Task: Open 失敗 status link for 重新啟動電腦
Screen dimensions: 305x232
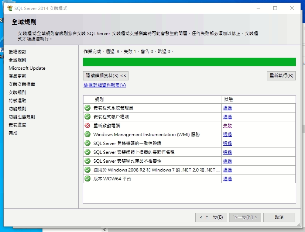Action: pyautogui.click(x=227, y=126)
